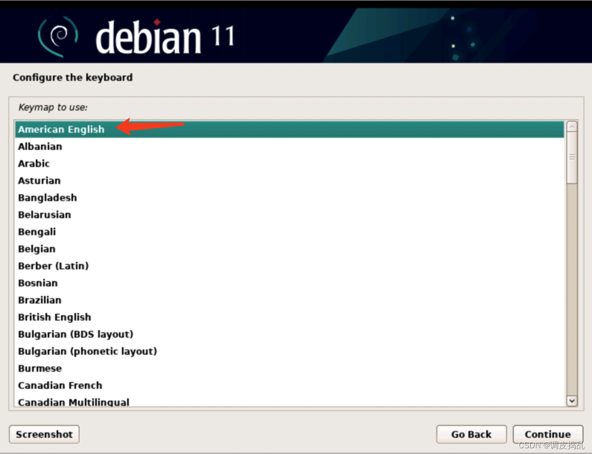
Task: Choose the Arabic keyboard layout
Action: [x=34, y=163]
